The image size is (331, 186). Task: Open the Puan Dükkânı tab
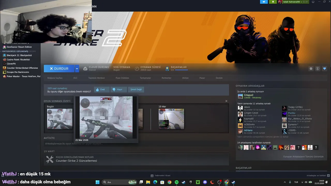pyautogui.click(x=122, y=78)
